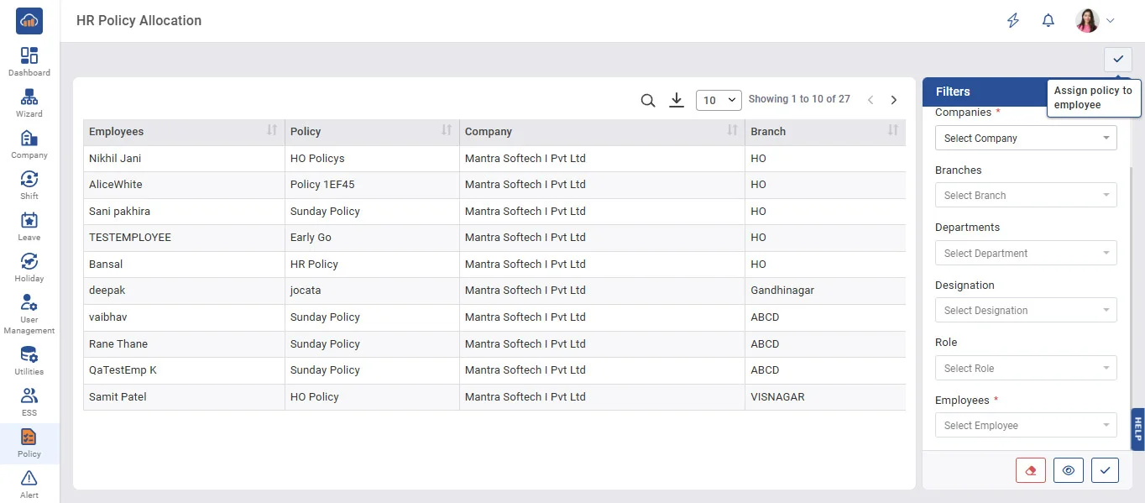Open the blue HELP side tab

click(1137, 429)
